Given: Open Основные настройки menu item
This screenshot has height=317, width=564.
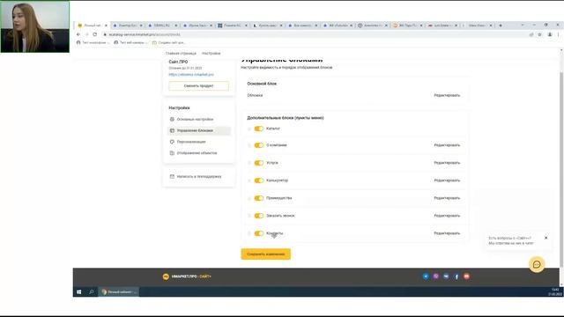Looking at the screenshot, I should (x=198, y=120).
